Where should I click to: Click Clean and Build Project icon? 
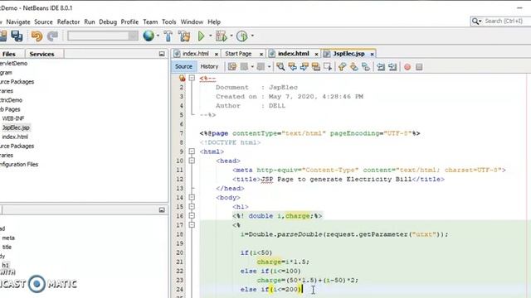click(184, 36)
